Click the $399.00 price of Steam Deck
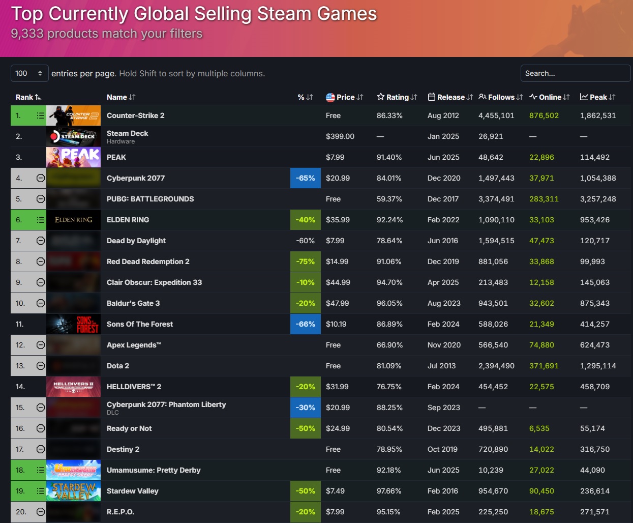 click(340, 136)
